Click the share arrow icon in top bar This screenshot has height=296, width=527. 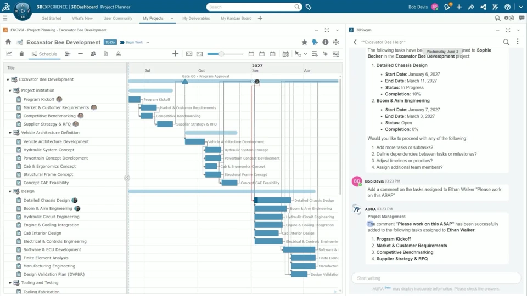coord(471,7)
